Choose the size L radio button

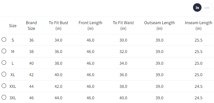(x=4, y=62)
